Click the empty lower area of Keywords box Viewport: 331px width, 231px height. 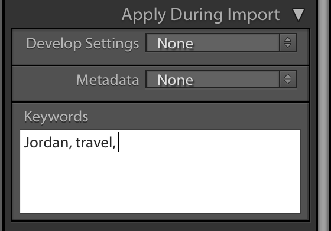(160, 185)
